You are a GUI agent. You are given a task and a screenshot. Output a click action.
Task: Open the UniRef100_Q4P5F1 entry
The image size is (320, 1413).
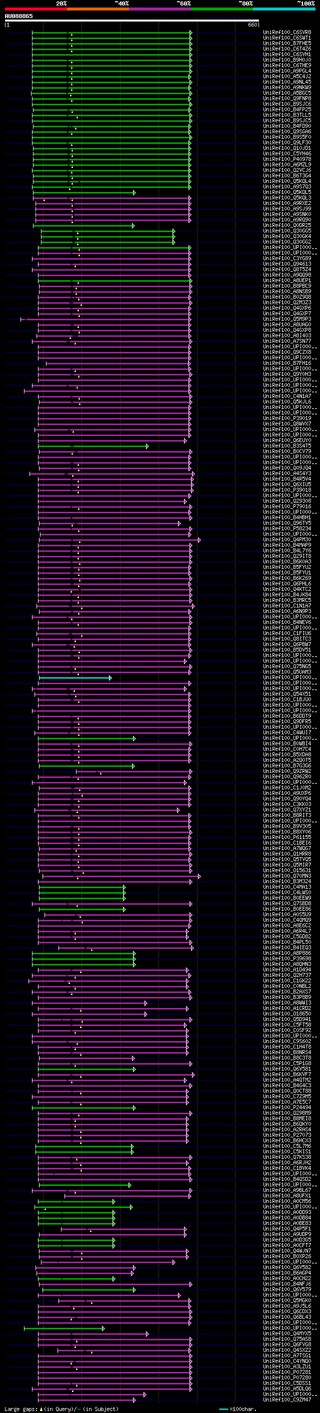[287, 1229]
